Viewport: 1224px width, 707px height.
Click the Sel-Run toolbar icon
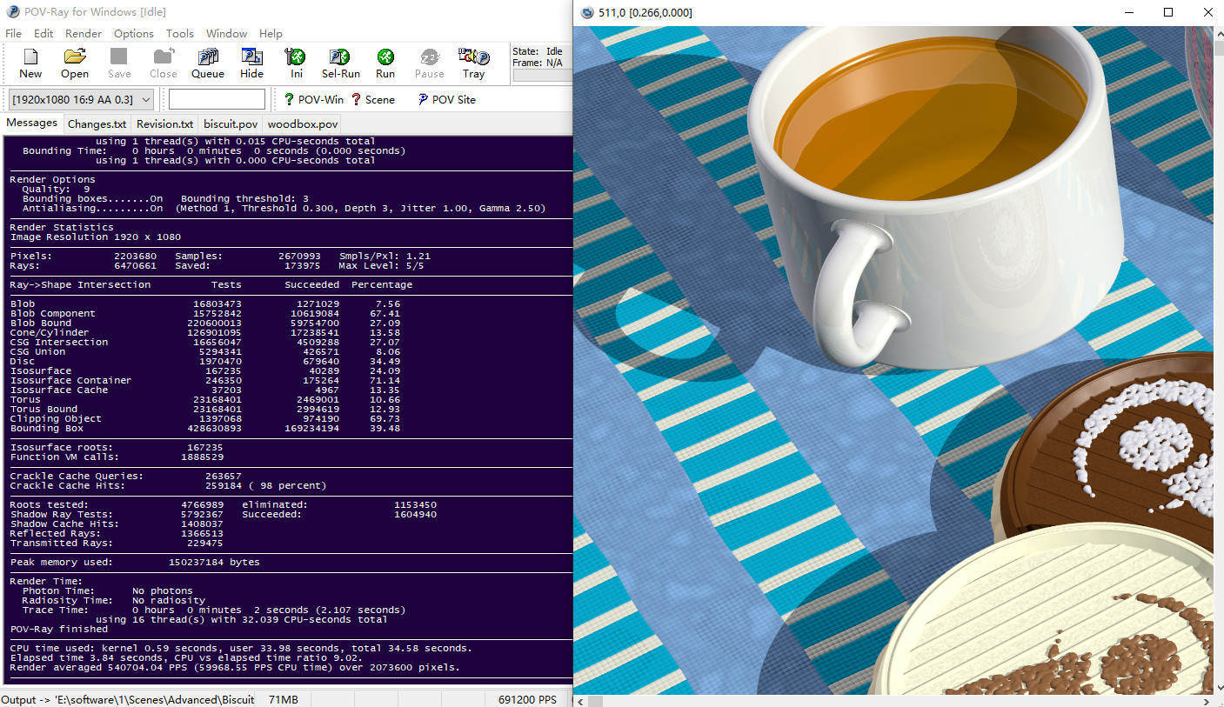[x=340, y=63]
